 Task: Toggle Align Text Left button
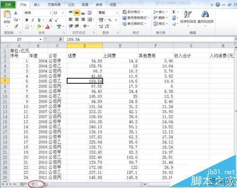tap(71, 19)
